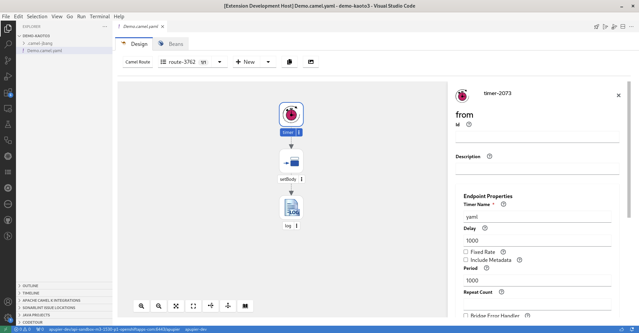This screenshot has width=639, height=333.
Task: Open Source Control view in activity bar
Action: point(8,60)
